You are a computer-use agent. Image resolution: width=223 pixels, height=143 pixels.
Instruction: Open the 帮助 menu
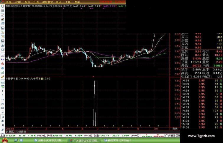pos(77,2)
